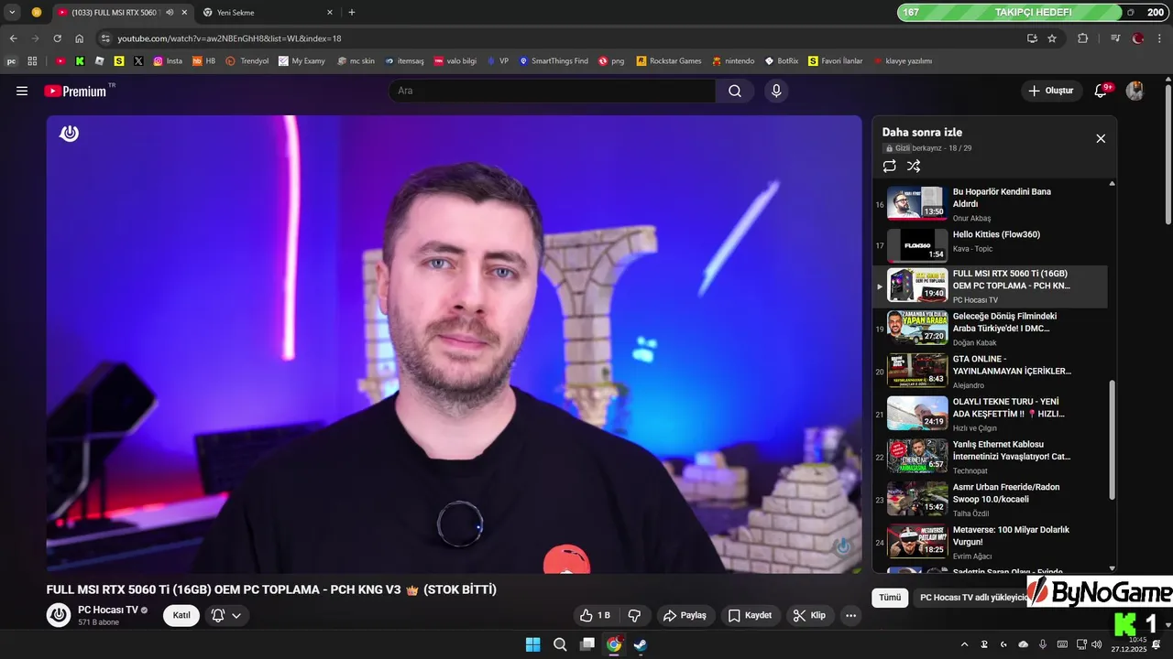The image size is (1173, 659).
Task: Play Metaverse: 100 Milyar Dolarlık Vurgun
Action: 990,542
